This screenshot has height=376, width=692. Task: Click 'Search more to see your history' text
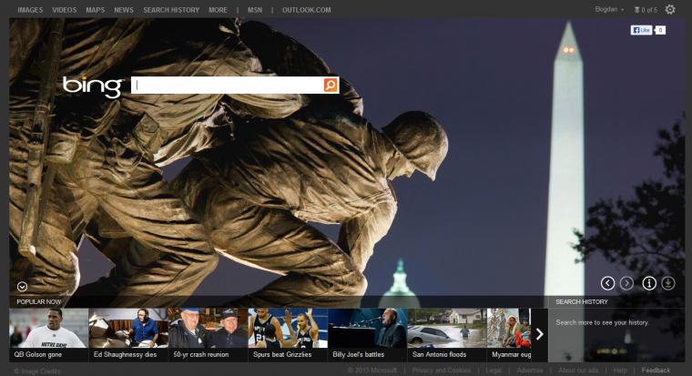tap(602, 322)
